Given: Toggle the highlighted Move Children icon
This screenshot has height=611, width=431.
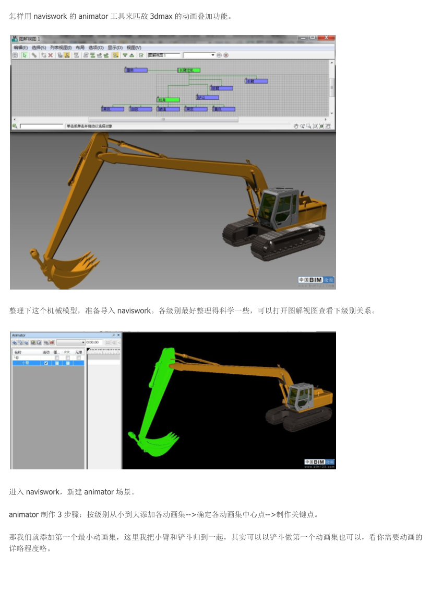Looking at the screenshot, I should coord(115,55).
